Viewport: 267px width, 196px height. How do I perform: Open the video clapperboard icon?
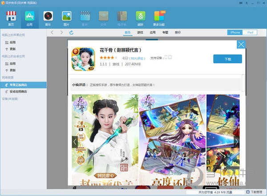[x=85, y=18]
